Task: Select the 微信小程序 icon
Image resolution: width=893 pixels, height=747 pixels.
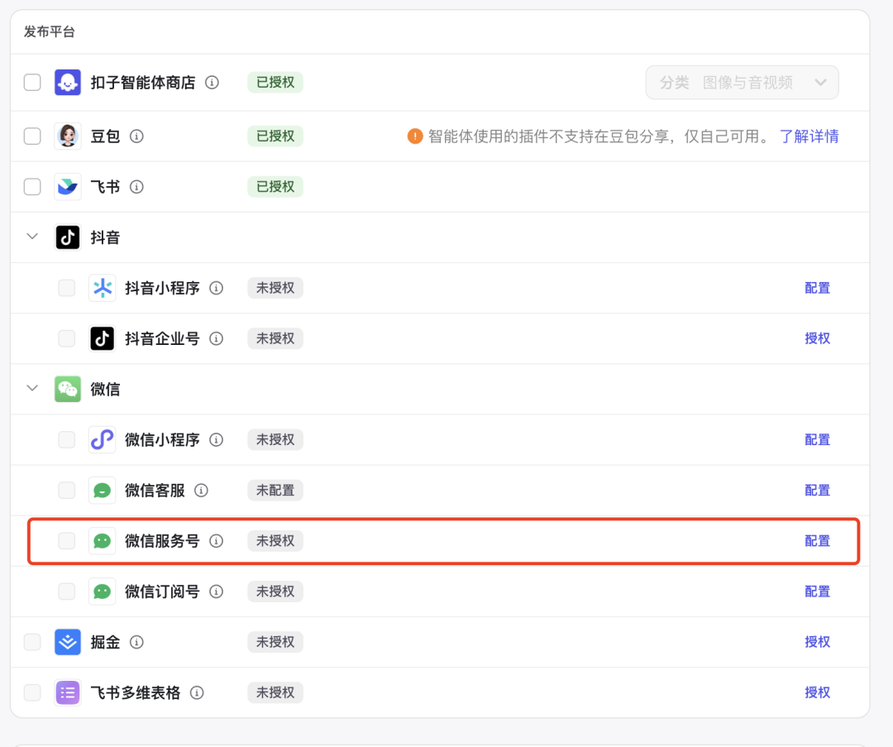Action: coord(102,439)
